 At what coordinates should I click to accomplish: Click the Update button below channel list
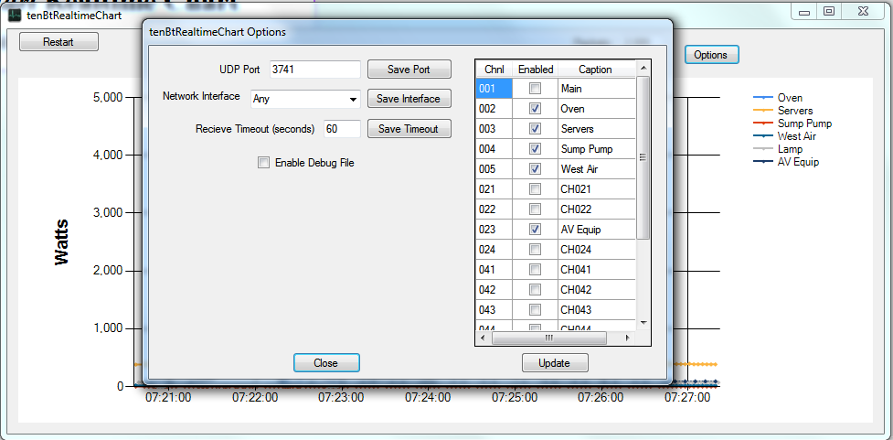tap(555, 363)
